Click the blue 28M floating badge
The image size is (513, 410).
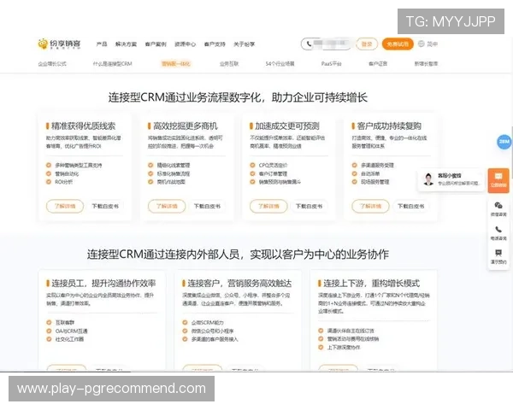click(x=504, y=142)
